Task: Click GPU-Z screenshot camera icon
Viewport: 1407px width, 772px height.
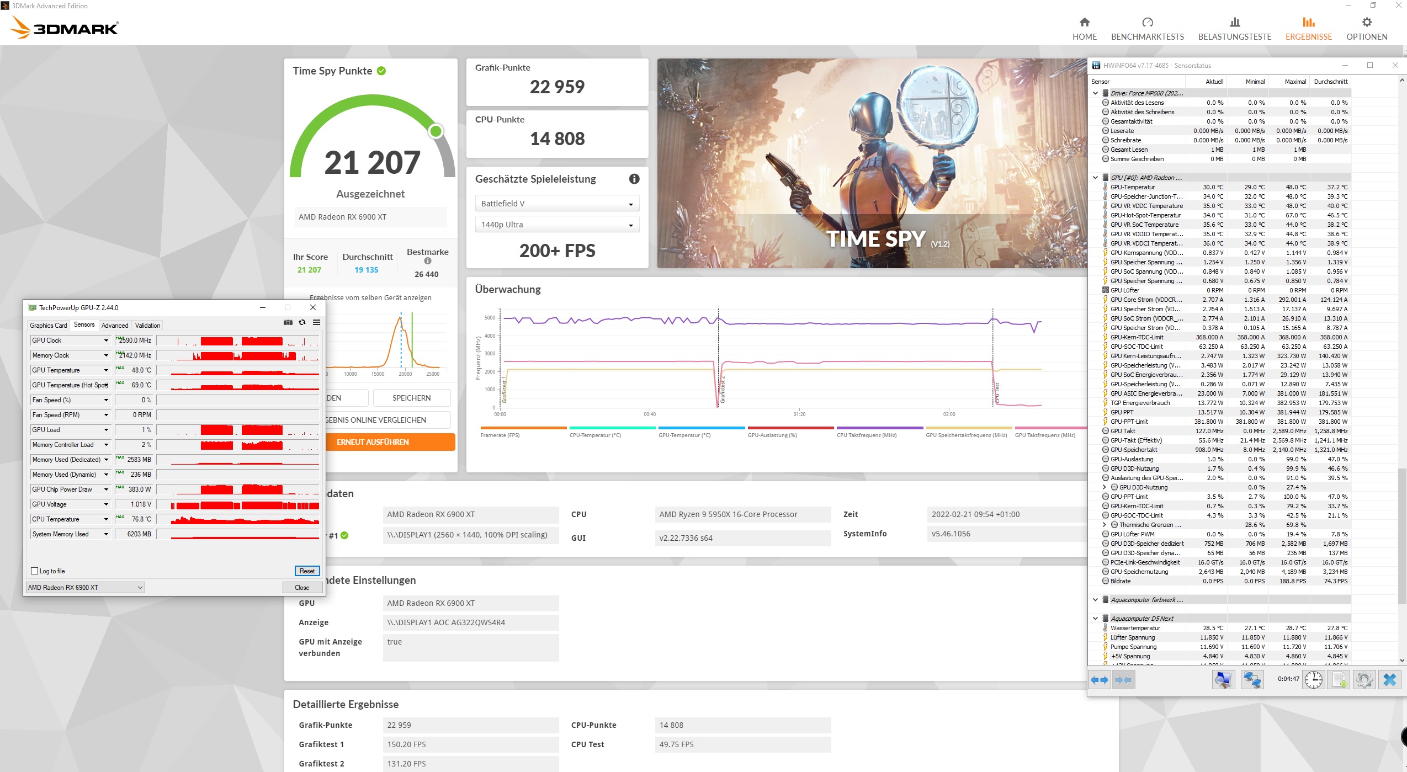Action: coord(288,322)
